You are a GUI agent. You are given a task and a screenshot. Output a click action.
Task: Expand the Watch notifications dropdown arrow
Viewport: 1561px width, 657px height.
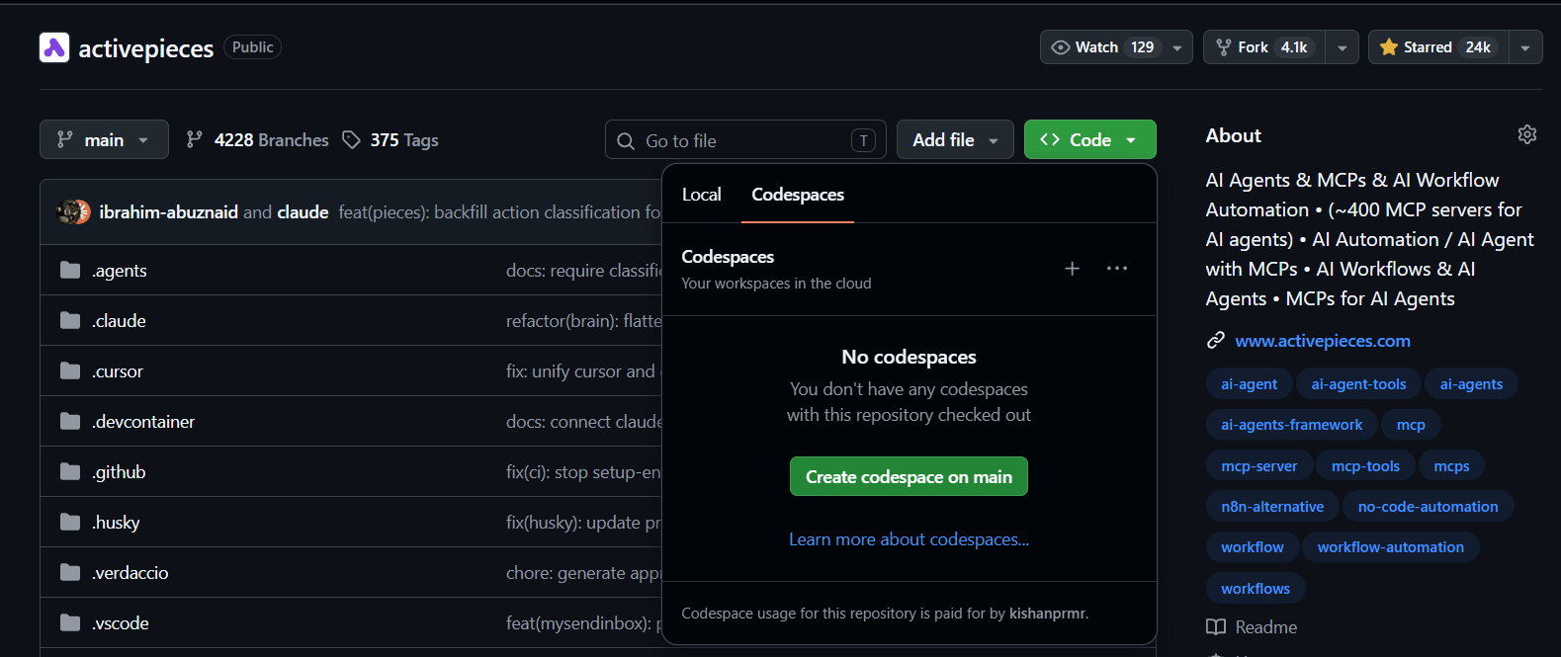[1176, 47]
